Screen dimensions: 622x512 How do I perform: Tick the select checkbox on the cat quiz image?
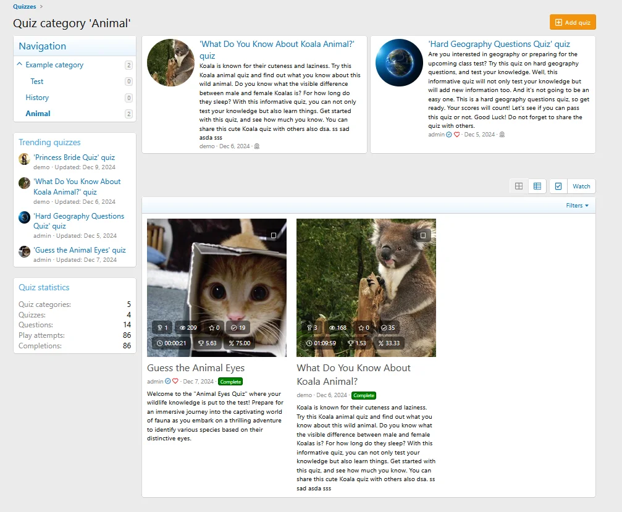point(274,235)
